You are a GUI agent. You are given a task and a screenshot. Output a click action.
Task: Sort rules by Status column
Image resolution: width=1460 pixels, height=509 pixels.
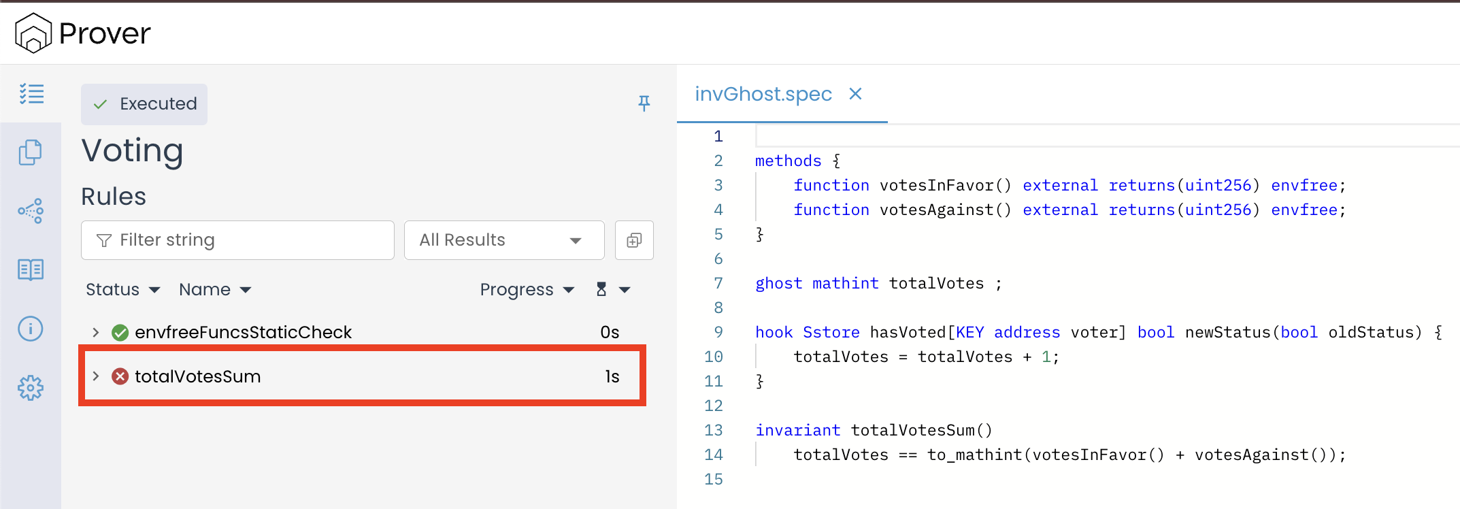click(122, 290)
